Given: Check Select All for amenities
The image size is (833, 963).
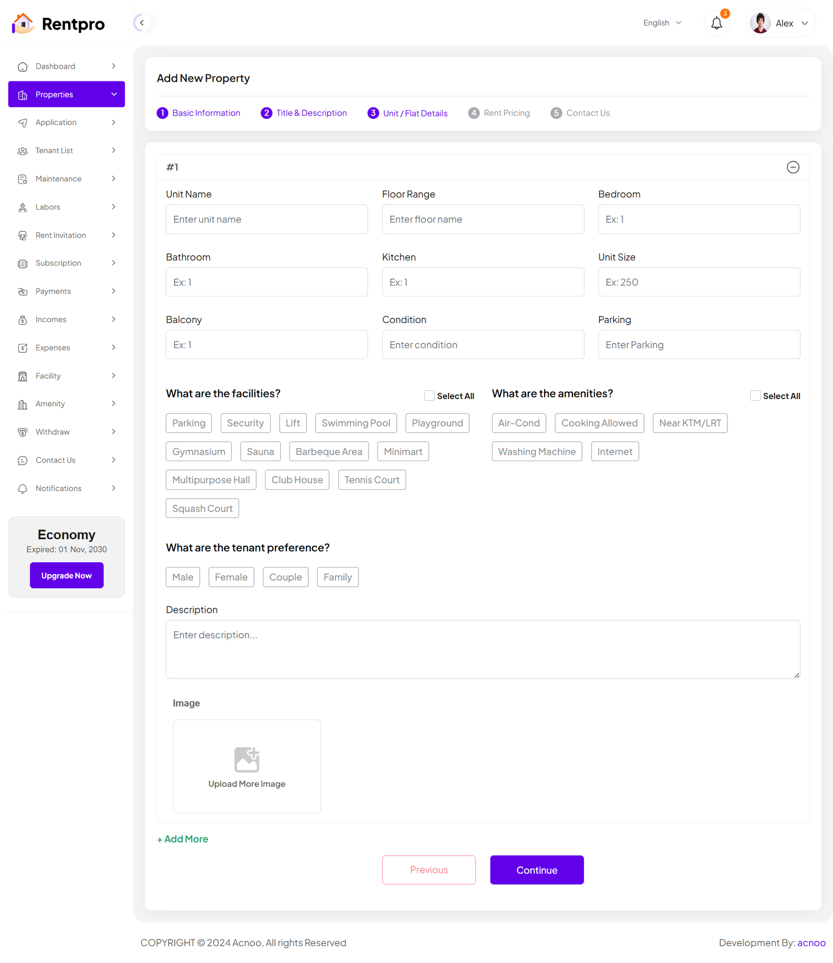Looking at the screenshot, I should pos(755,396).
